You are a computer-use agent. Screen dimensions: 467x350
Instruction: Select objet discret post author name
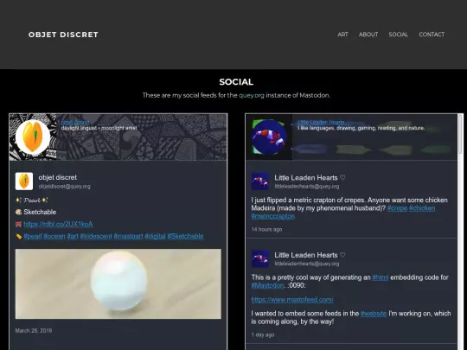(57, 177)
